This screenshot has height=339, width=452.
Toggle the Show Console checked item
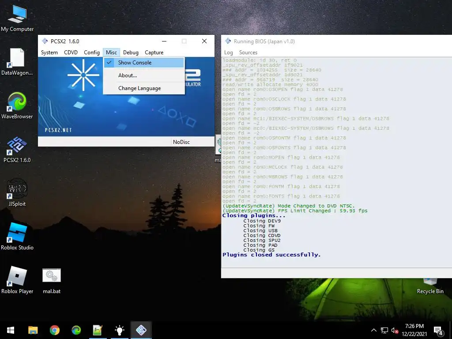(144, 63)
